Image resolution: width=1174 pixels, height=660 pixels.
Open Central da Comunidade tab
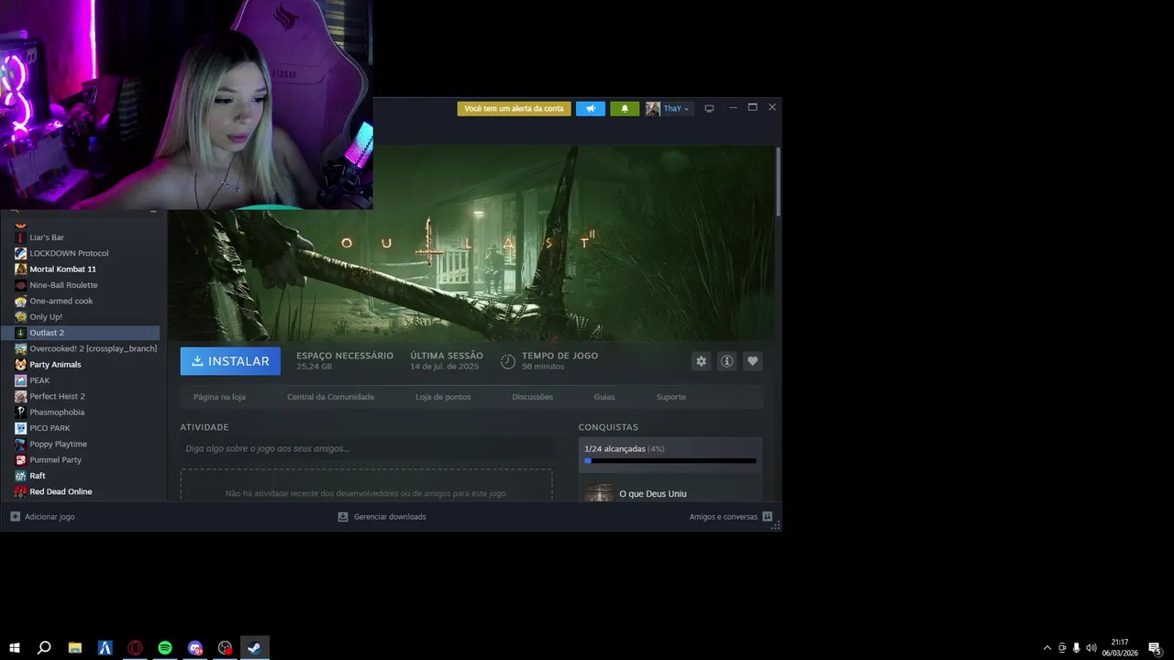click(330, 397)
